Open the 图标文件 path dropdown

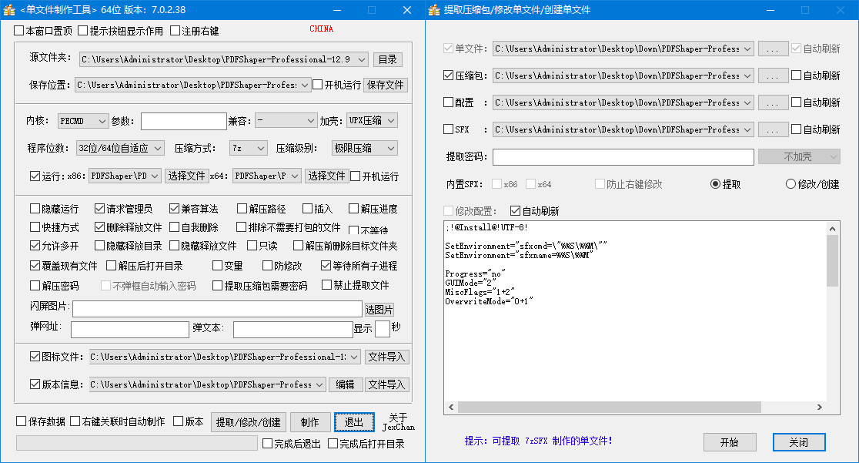[354, 357]
